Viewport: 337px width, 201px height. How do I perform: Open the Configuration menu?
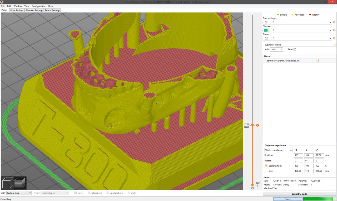click(38, 6)
